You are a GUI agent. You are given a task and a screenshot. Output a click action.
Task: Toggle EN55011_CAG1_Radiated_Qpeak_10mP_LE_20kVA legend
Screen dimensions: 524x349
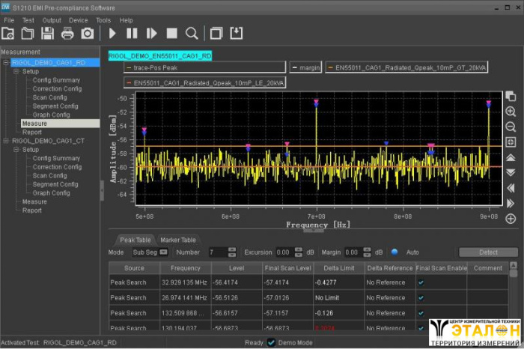(x=204, y=82)
